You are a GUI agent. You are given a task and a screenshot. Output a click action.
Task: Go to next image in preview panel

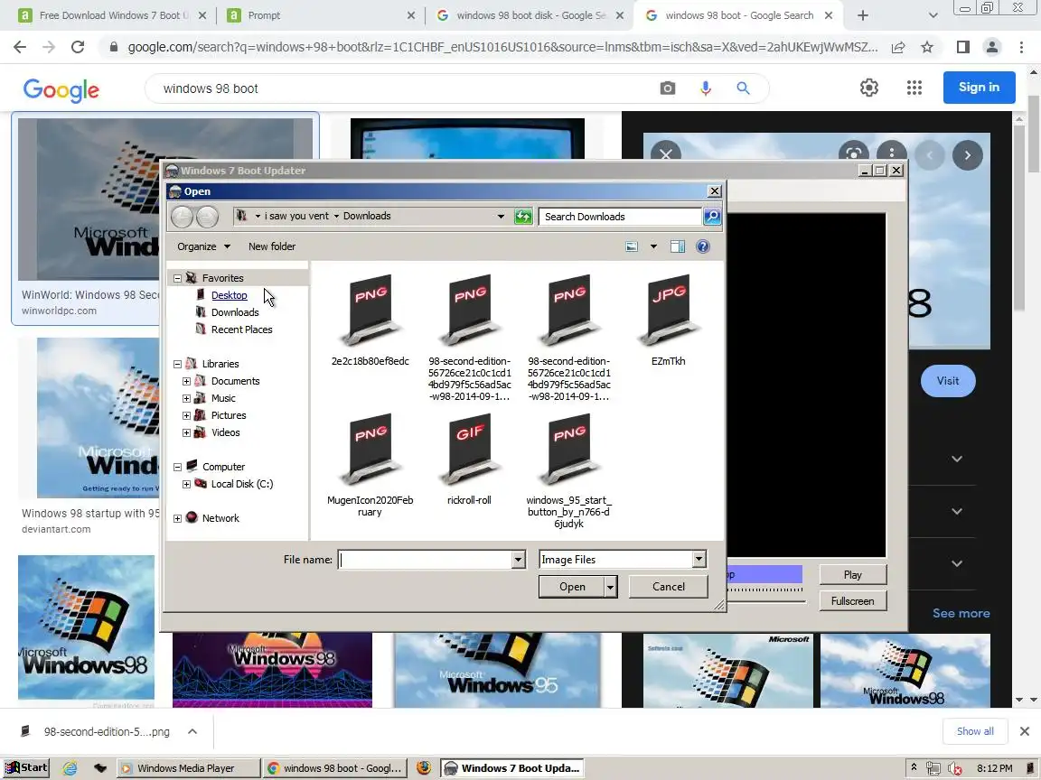click(x=967, y=155)
